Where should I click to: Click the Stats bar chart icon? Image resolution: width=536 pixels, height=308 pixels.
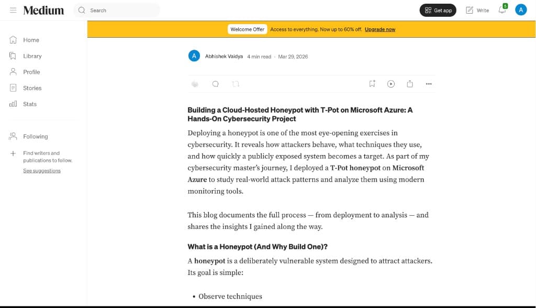pos(13,104)
